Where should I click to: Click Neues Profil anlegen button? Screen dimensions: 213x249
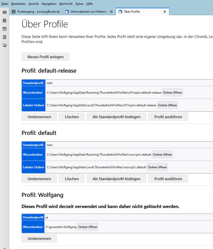tap(45, 57)
